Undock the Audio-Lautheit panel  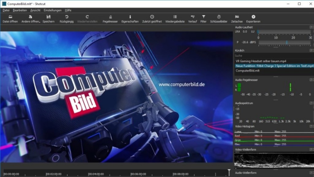pyautogui.click(x=311, y=27)
